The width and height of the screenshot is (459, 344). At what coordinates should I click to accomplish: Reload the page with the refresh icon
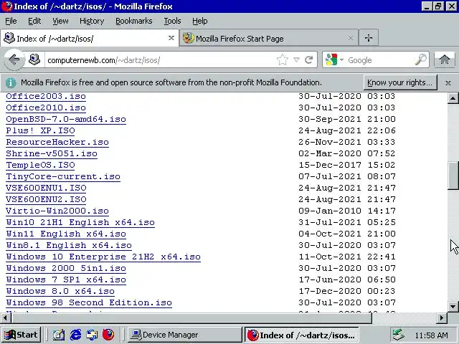point(309,60)
